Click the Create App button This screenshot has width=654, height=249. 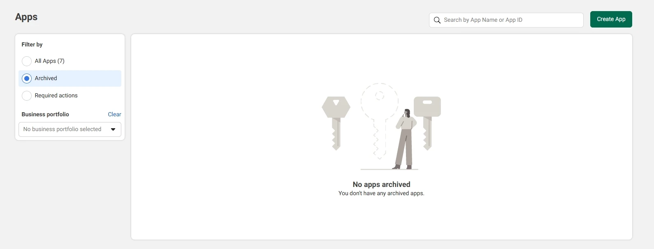pyautogui.click(x=611, y=19)
